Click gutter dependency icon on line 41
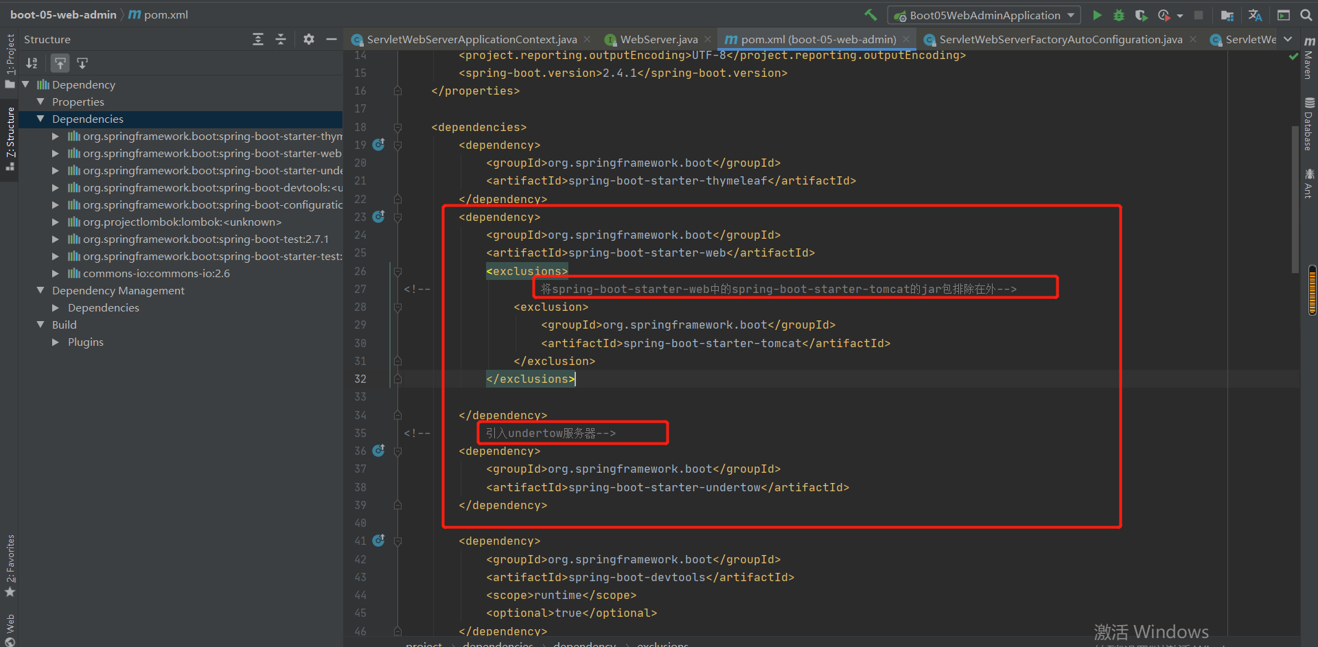The height and width of the screenshot is (647, 1318). [x=378, y=541]
